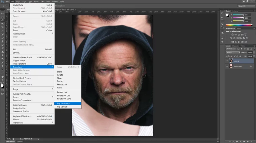Switch to the Paths tab

(x=243, y=46)
